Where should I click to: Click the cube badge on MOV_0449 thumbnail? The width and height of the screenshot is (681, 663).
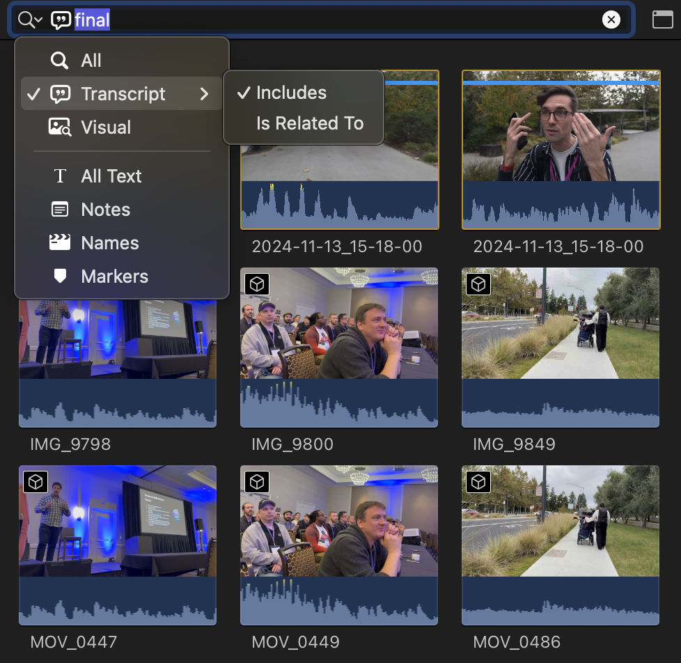(256, 482)
